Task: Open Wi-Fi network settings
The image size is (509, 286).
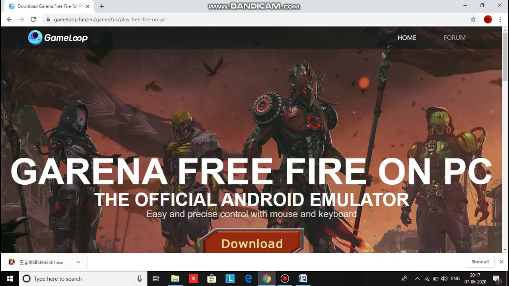Action: coord(427,279)
